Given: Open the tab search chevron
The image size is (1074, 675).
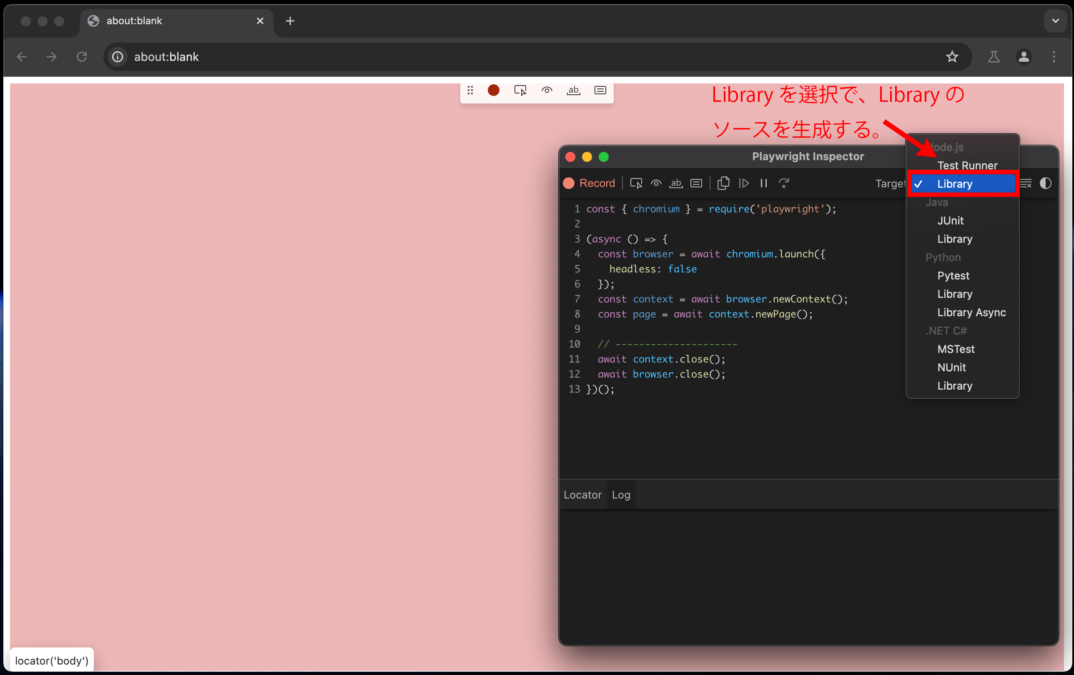Looking at the screenshot, I should coord(1055,20).
